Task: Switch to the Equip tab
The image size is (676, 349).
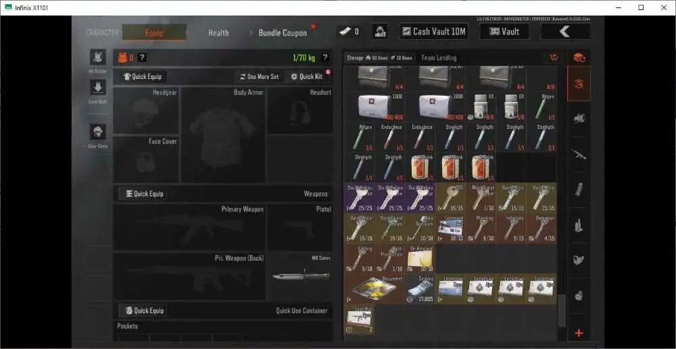Action: (x=154, y=32)
